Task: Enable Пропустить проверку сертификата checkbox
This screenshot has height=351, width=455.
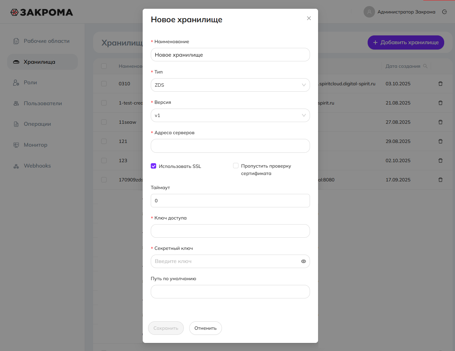Action: [236, 166]
